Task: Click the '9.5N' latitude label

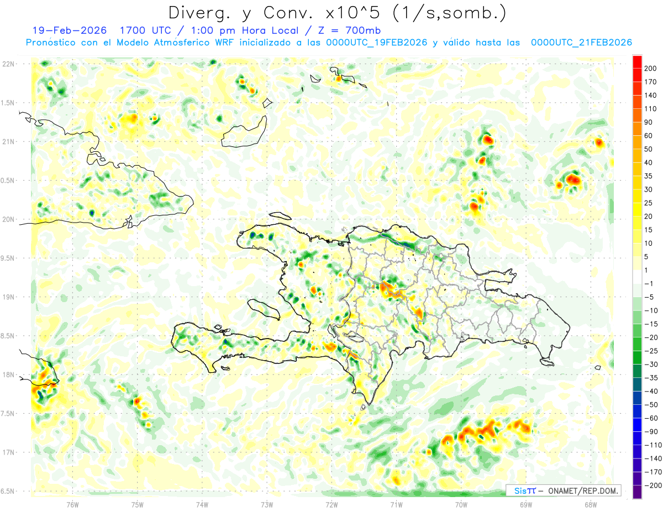Action: coord(7,258)
